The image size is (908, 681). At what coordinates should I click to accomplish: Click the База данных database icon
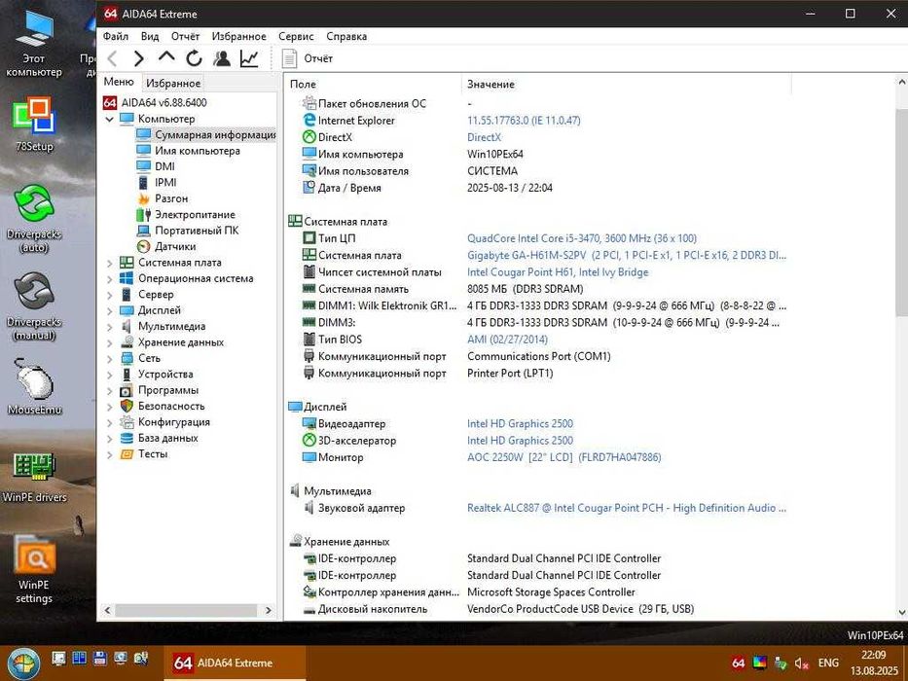(127, 439)
